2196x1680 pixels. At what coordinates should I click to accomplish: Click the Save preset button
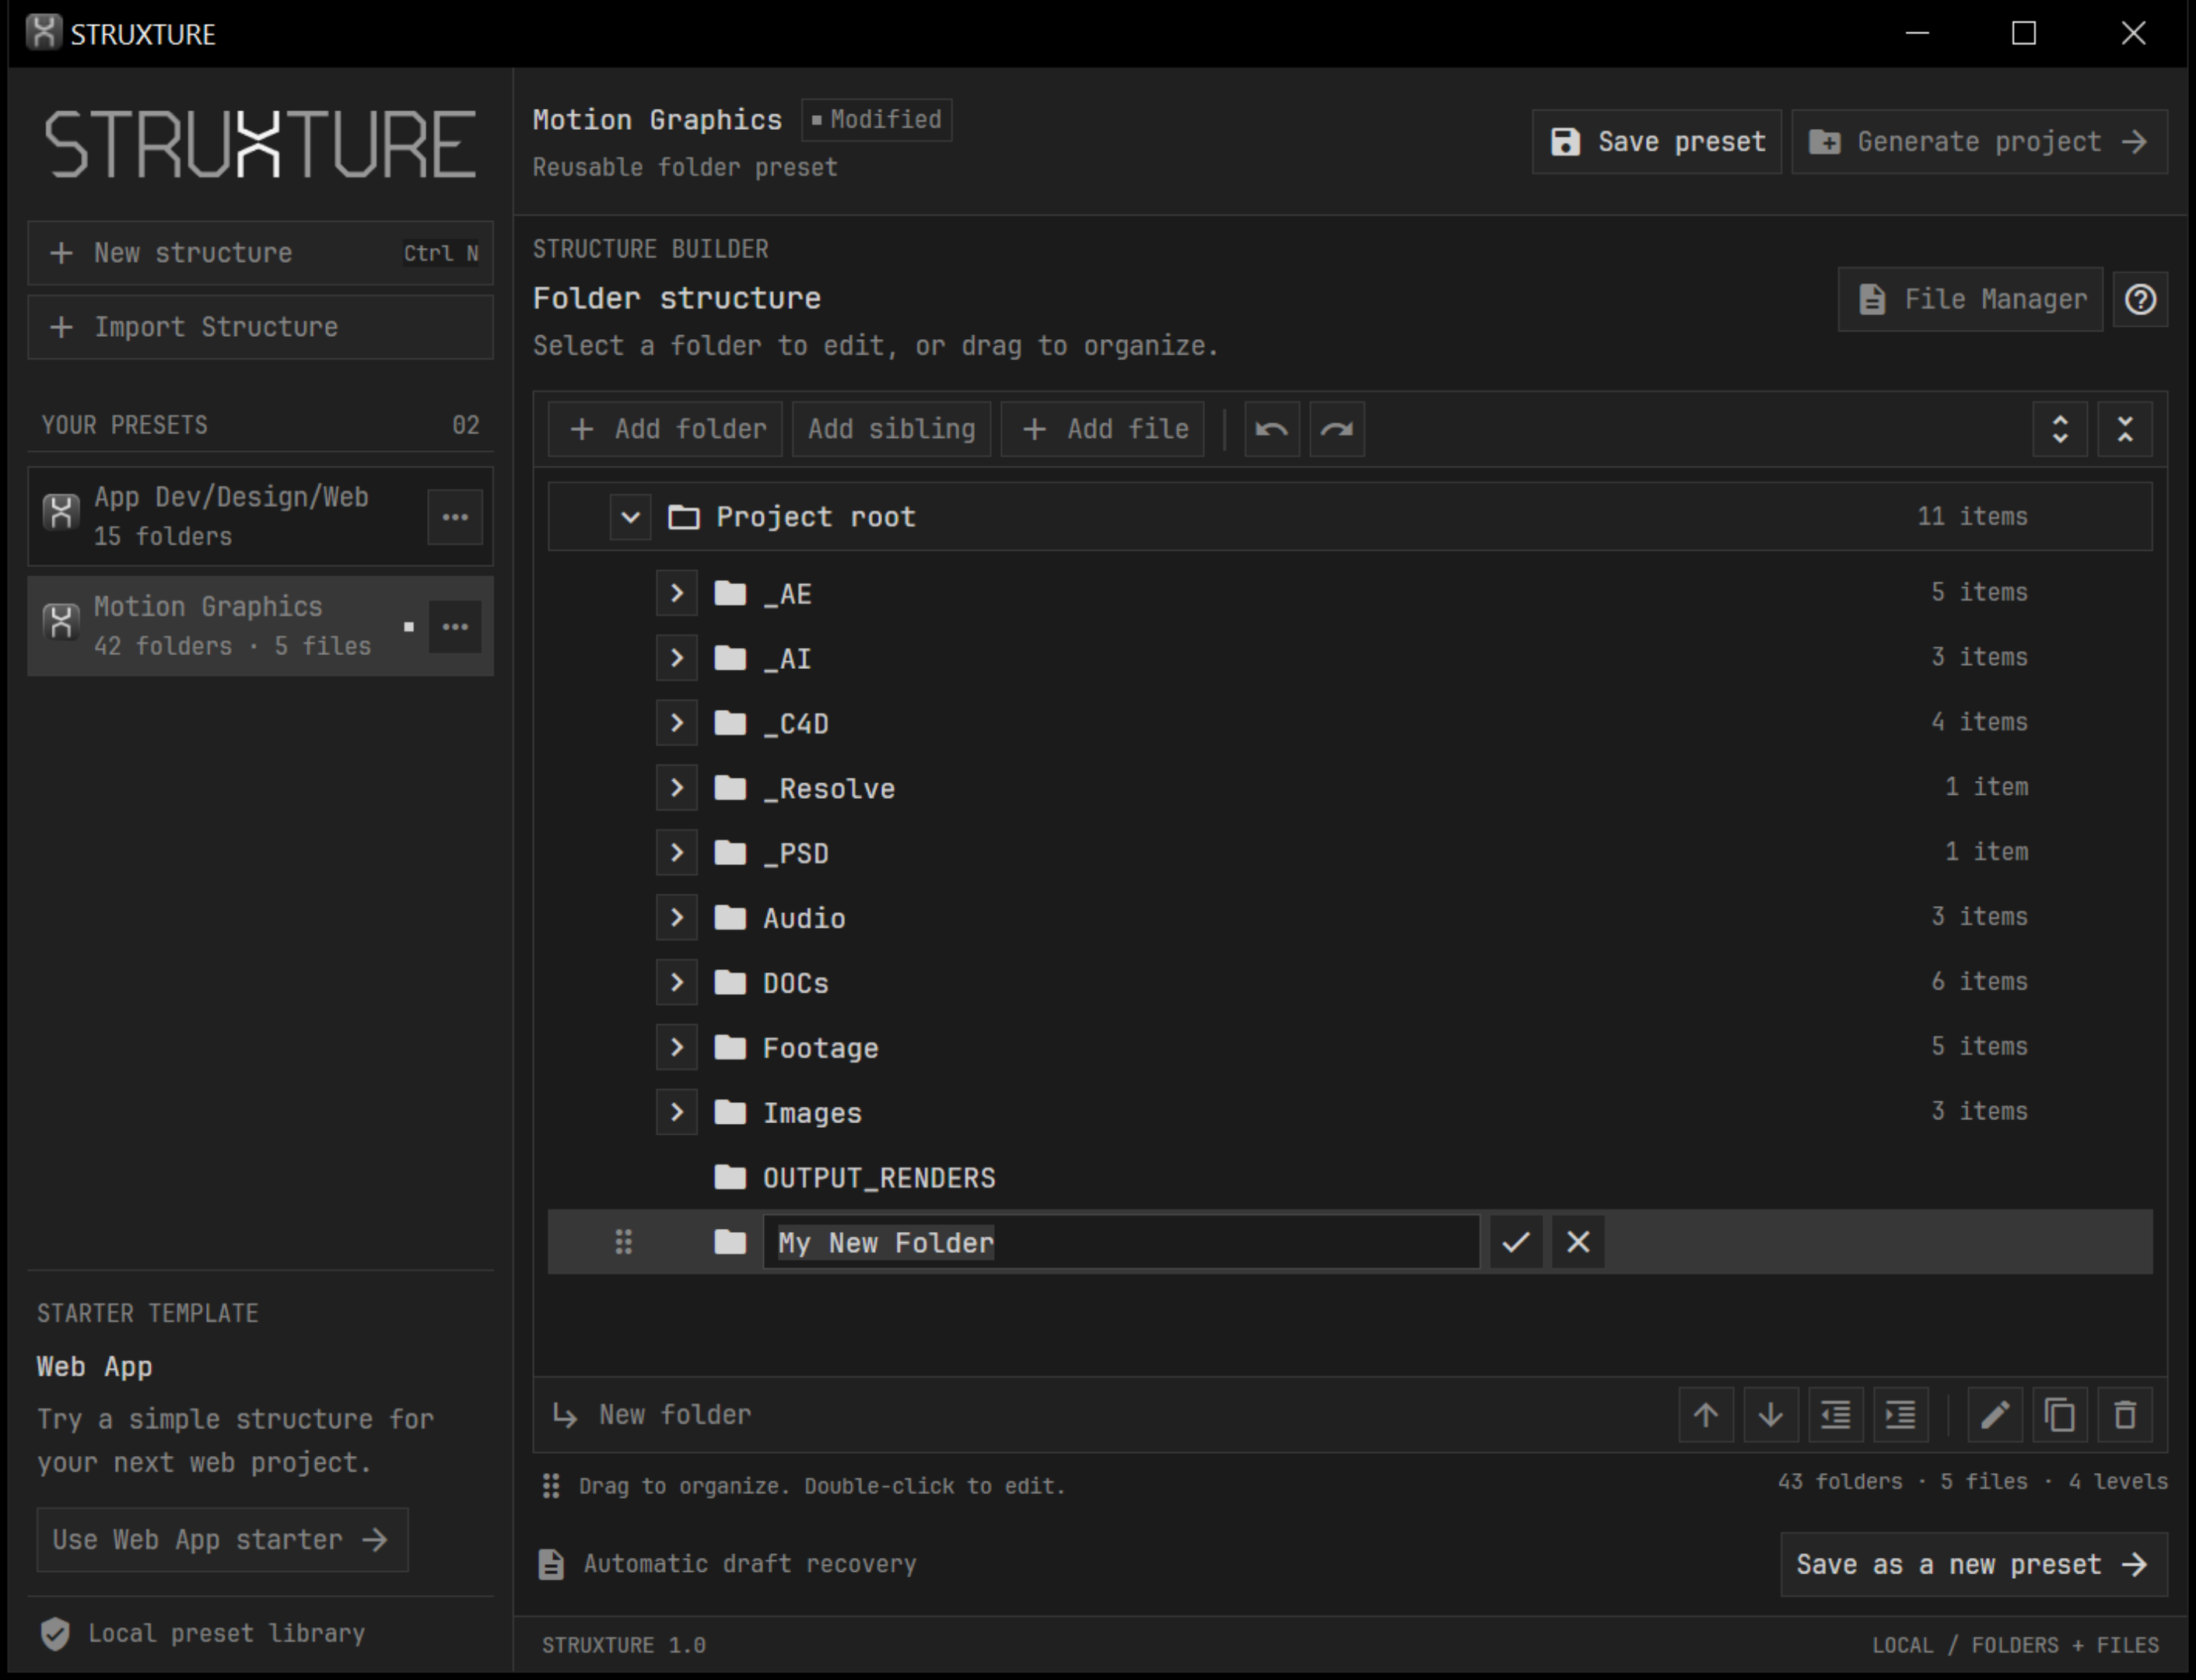(x=1657, y=142)
